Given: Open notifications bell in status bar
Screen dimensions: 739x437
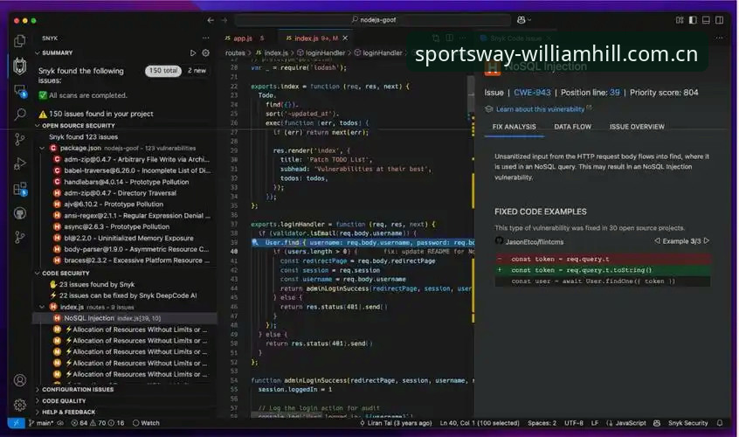Looking at the screenshot, I should click(x=720, y=423).
